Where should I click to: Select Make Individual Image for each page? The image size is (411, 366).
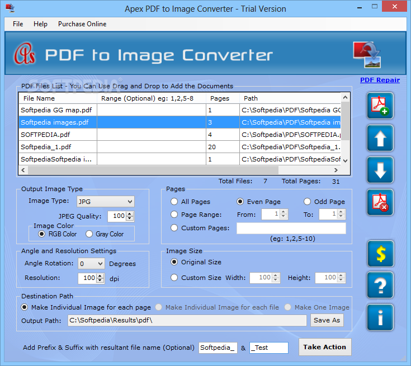25,307
